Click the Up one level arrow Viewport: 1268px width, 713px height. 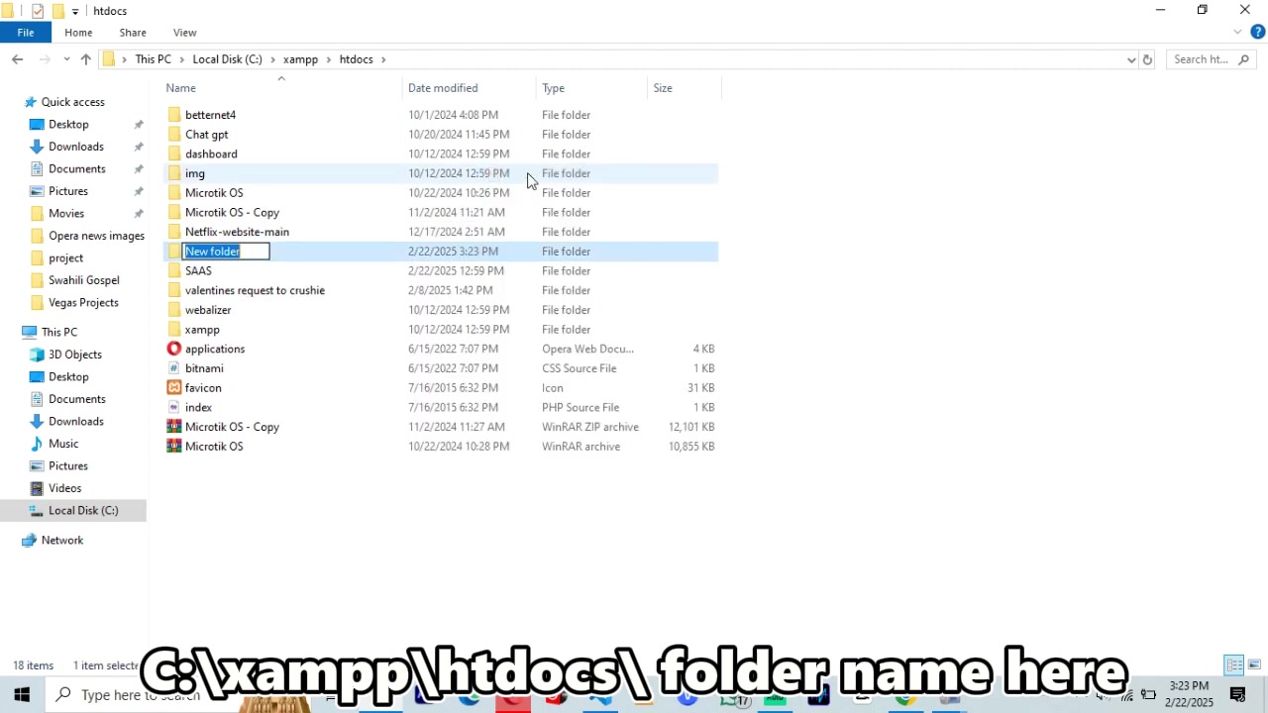pyautogui.click(x=86, y=59)
